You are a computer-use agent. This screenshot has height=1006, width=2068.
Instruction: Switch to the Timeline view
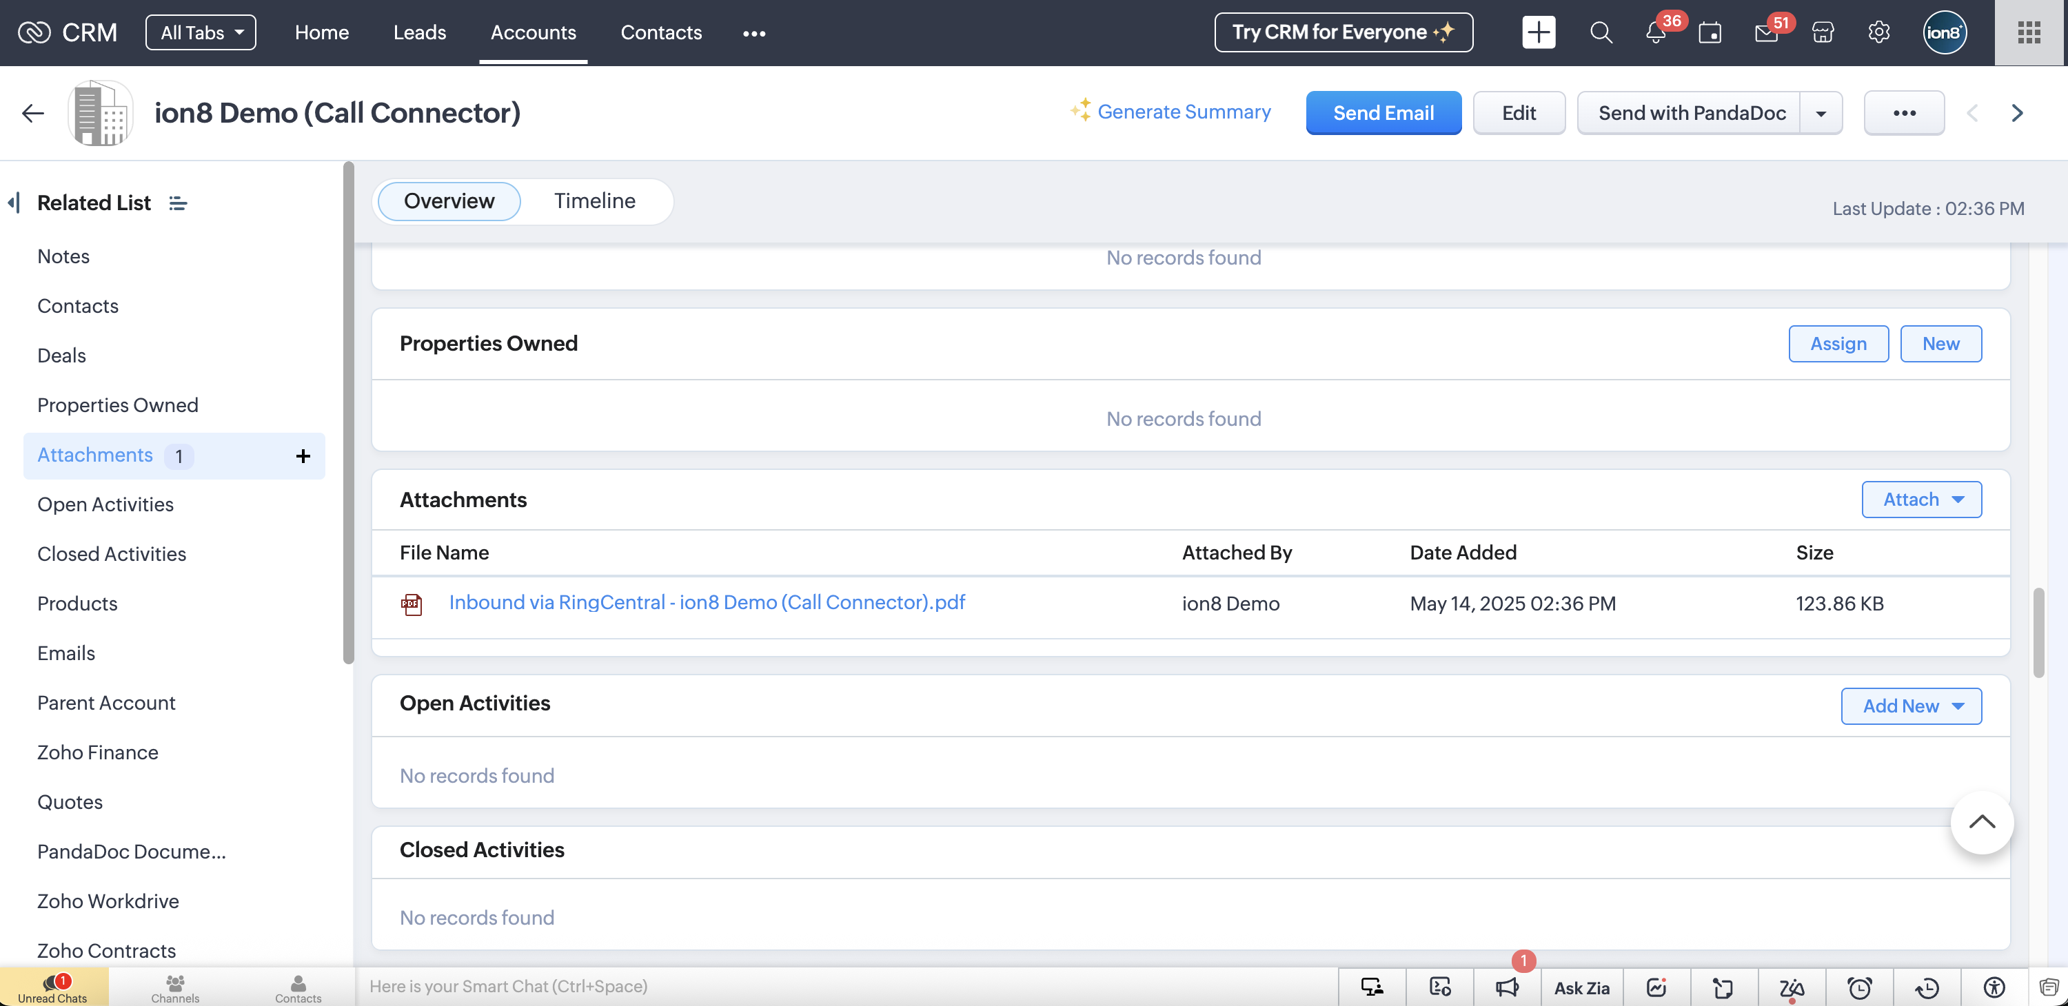(594, 201)
